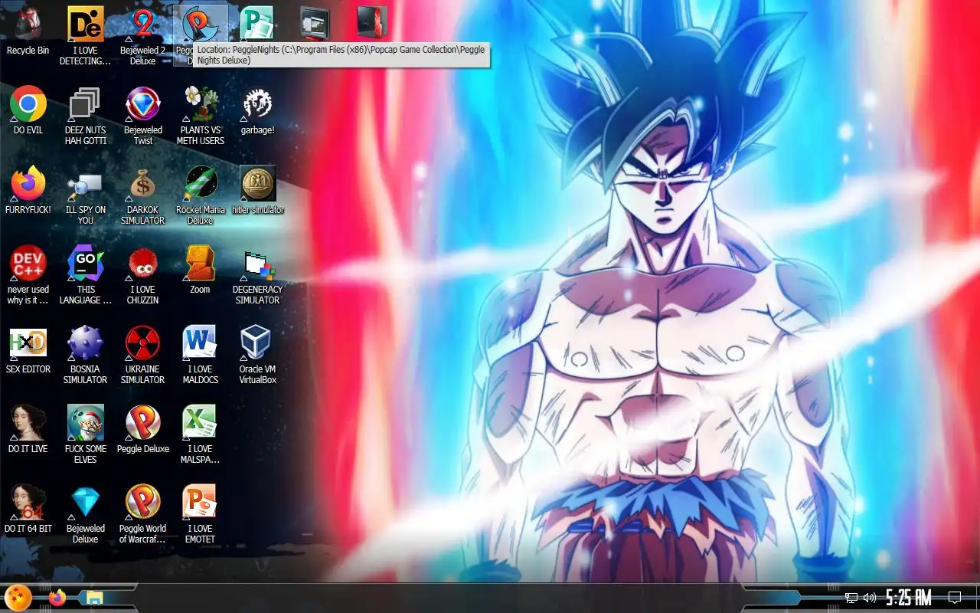Open the HxD hex editor shortcut
The width and height of the screenshot is (980, 613).
[x=28, y=343]
